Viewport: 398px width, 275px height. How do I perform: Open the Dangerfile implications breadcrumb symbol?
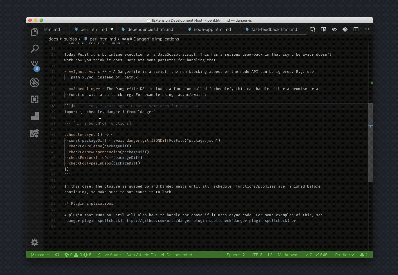coord(150,39)
